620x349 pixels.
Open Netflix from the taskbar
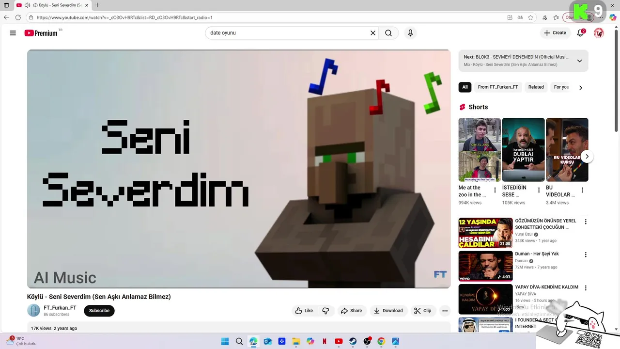[325, 341]
